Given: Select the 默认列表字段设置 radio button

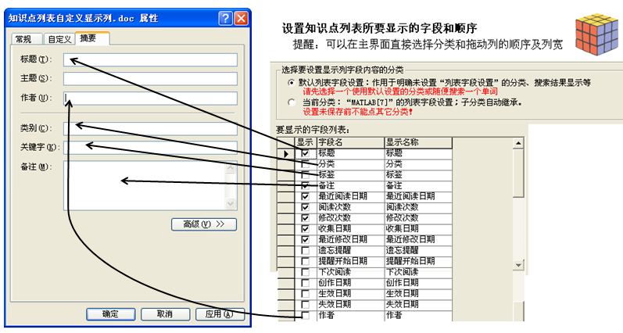Looking at the screenshot, I should click(x=292, y=81).
